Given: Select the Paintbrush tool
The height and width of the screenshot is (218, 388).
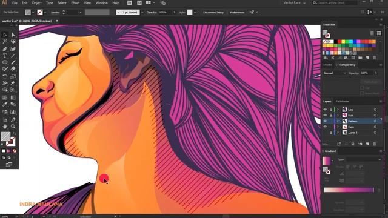Looking at the screenshot, I should tap(13, 62).
